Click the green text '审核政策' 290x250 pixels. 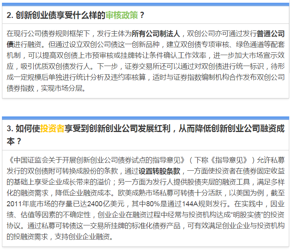tap(122, 15)
